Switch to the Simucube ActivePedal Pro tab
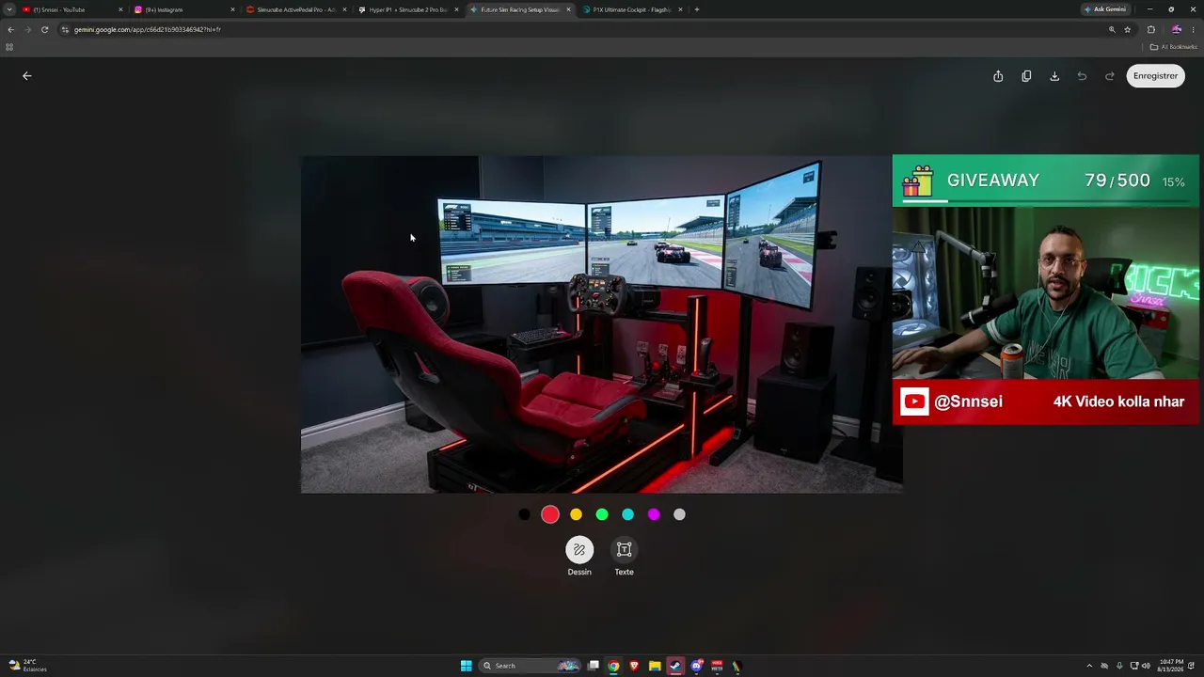The height and width of the screenshot is (677, 1204). pyautogui.click(x=295, y=9)
